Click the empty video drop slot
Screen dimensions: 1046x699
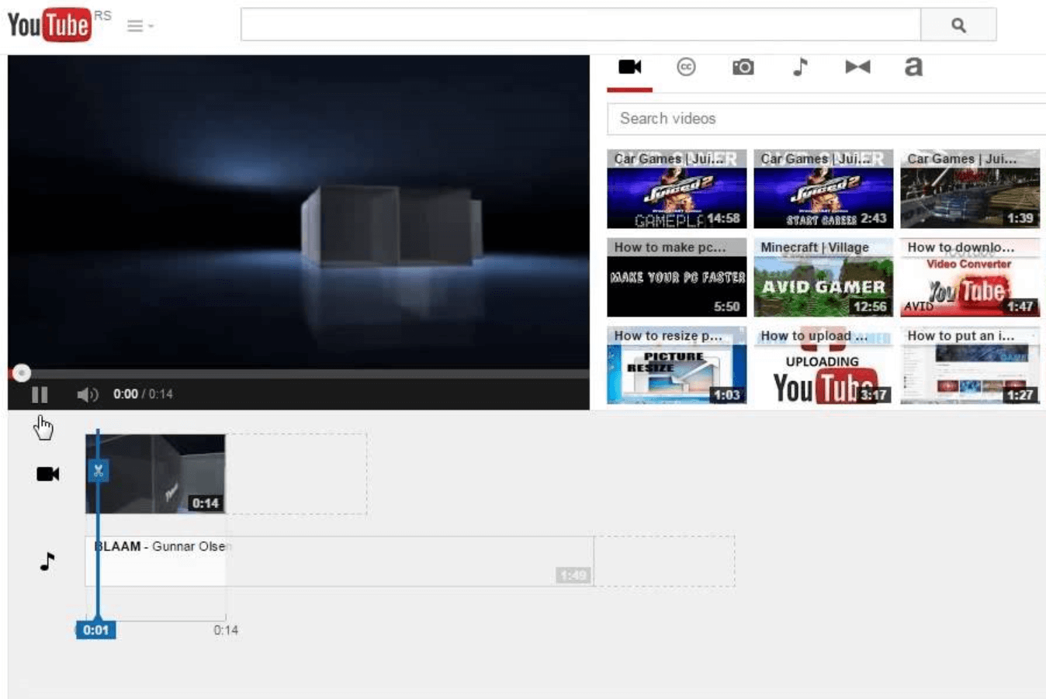(296, 473)
